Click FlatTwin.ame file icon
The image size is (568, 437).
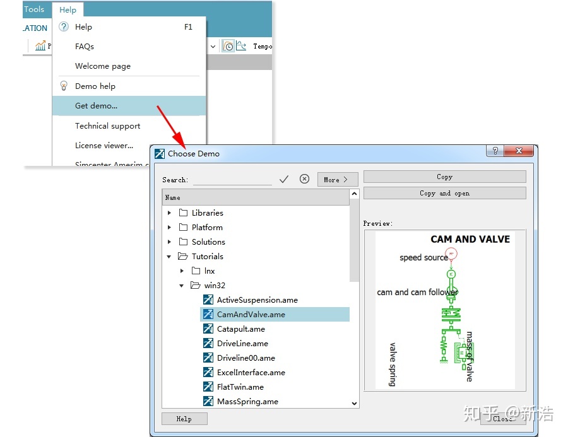point(208,387)
